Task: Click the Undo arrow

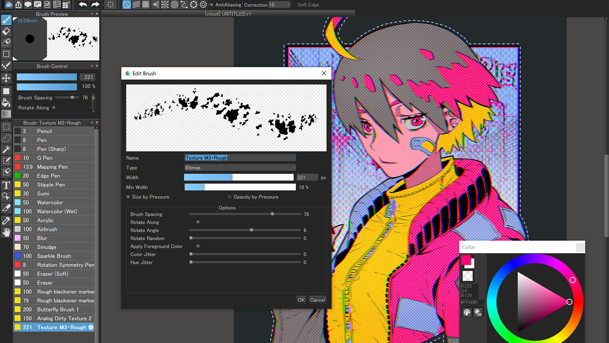Action: click(x=82, y=4)
